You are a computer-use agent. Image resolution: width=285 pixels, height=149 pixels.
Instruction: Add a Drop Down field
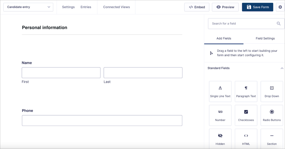(272, 92)
